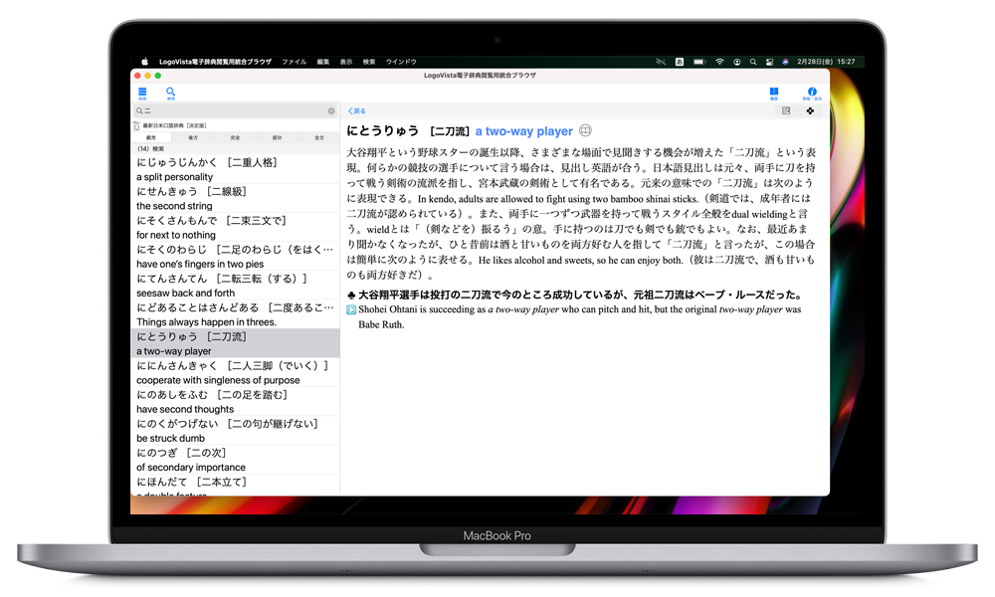Click the 'seesaw back and forth' translation

(185, 294)
